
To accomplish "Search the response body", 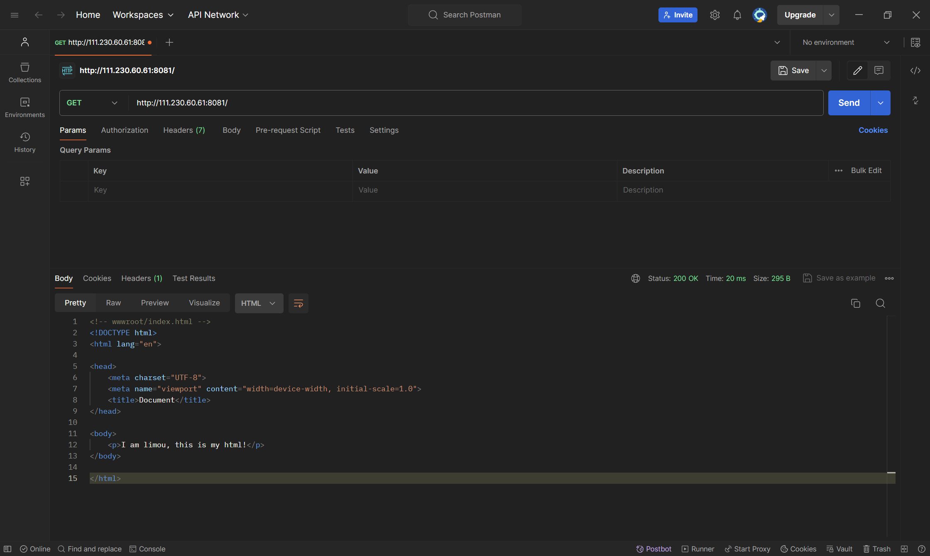I will tap(880, 303).
